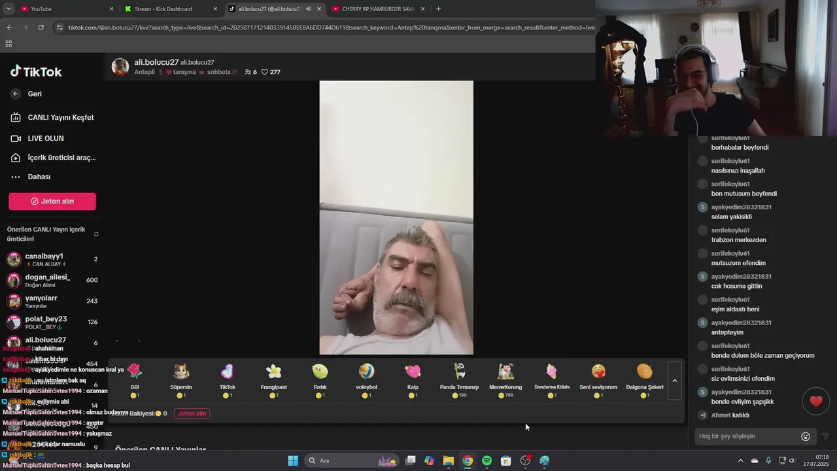
Task: Expand the gift panel chevron
Action: coord(675,381)
